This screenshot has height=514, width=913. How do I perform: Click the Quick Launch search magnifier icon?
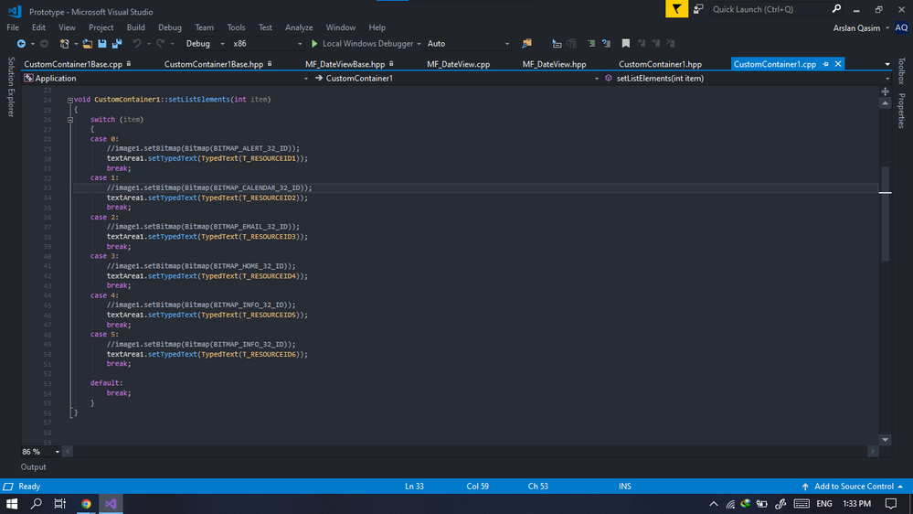836,9
